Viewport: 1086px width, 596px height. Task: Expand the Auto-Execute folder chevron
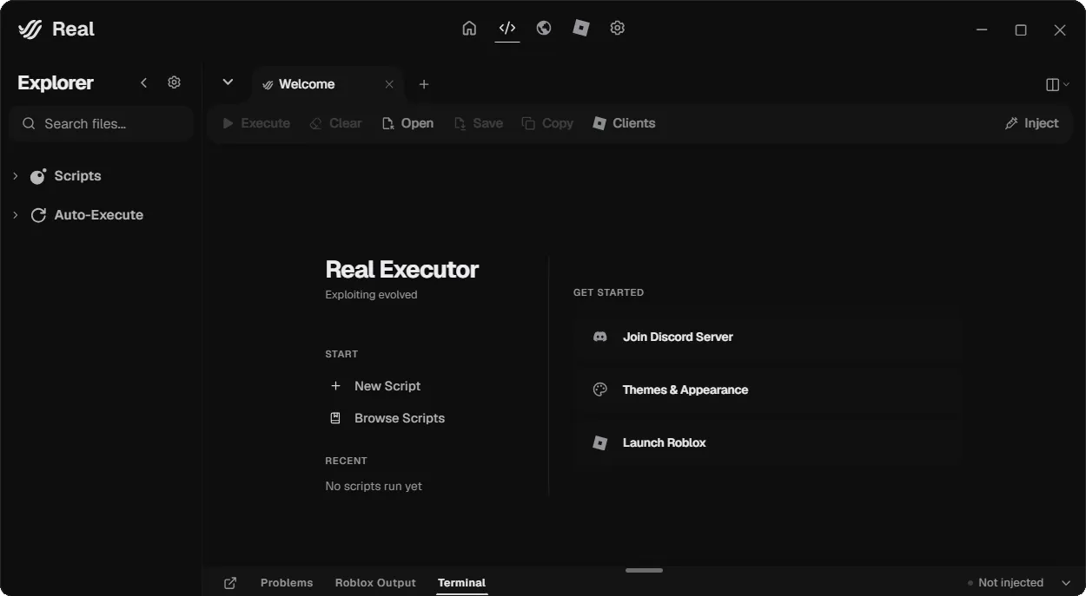16,215
